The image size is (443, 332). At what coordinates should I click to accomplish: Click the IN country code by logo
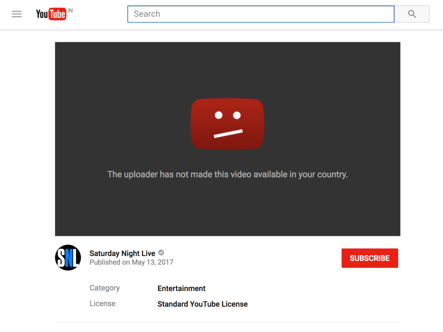[x=70, y=10]
